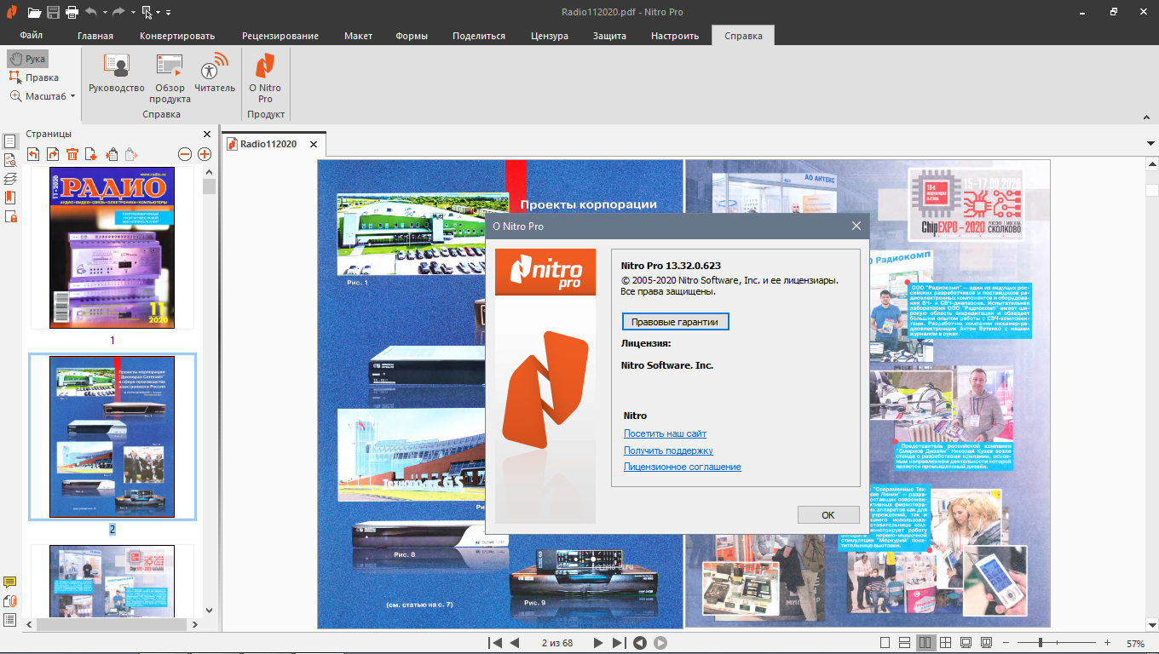The height and width of the screenshot is (654, 1159).
Task: Open the Файл menu
Action: click(32, 36)
